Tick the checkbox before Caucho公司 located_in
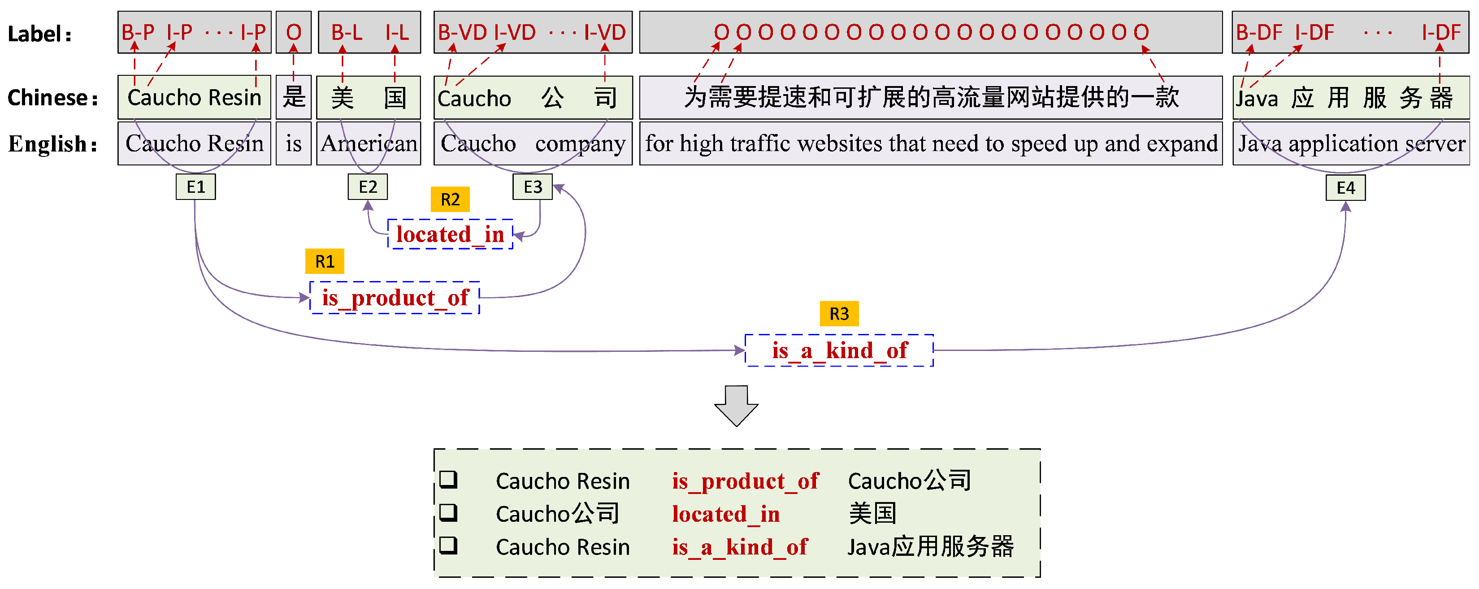This screenshot has width=1479, height=589. (x=448, y=513)
